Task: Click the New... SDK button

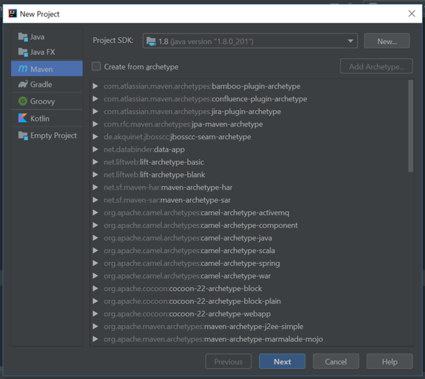Action: [x=387, y=41]
